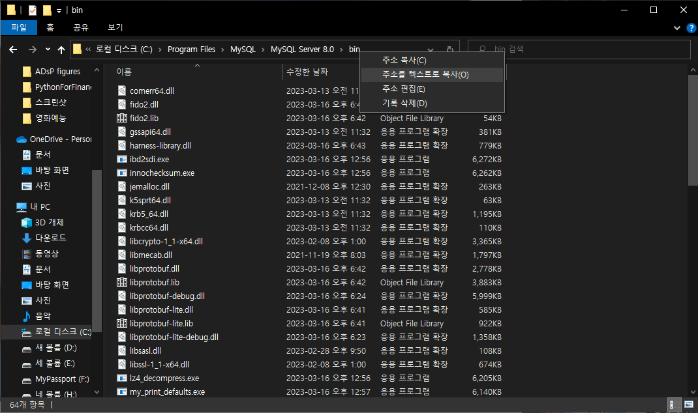698x413 pixels.
Task: Click Program Files in the breadcrumb
Action: 191,50
